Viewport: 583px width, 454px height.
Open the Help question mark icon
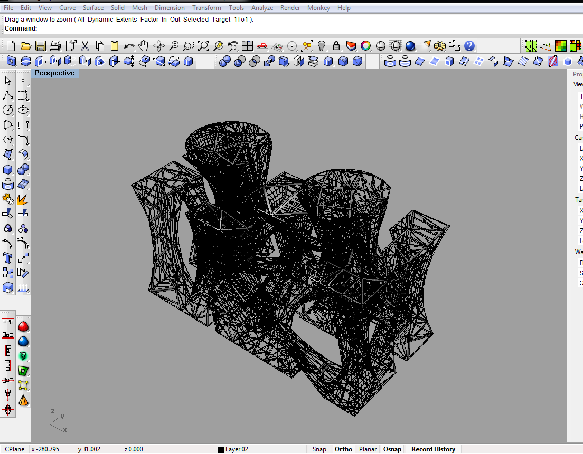(x=469, y=46)
